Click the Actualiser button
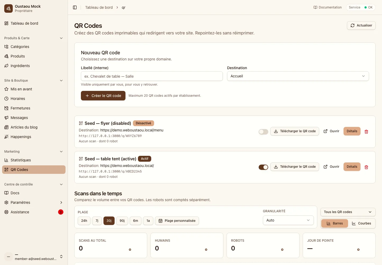382x265 pixels. pos(361,25)
